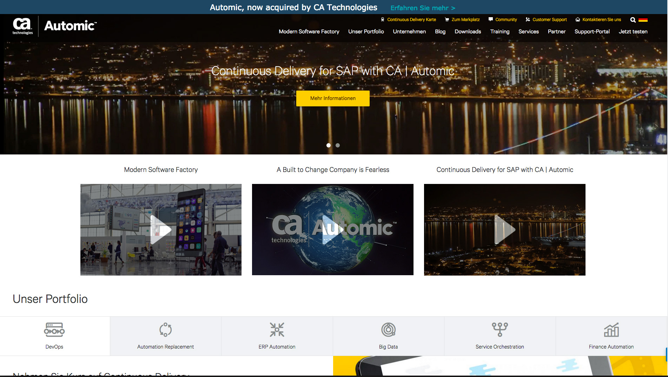Screen dimensions: 668x377
Task: Click video heading 'Continuous Delivery for SAP with CA | Automic'
Action: click(x=505, y=170)
